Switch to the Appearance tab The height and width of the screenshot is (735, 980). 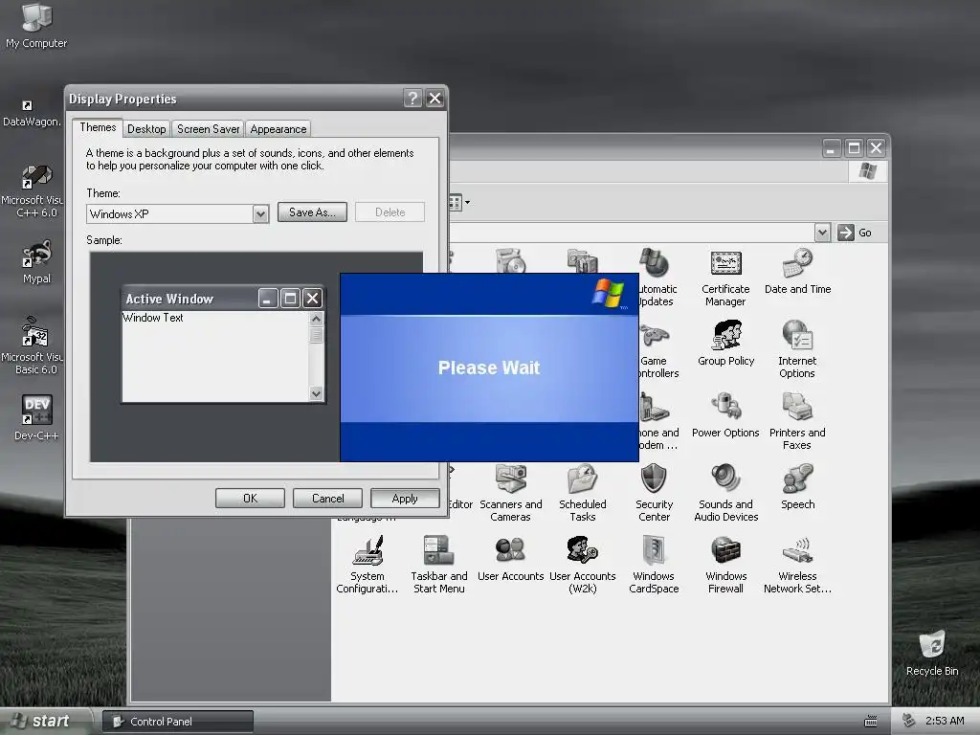tap(278, 129)
